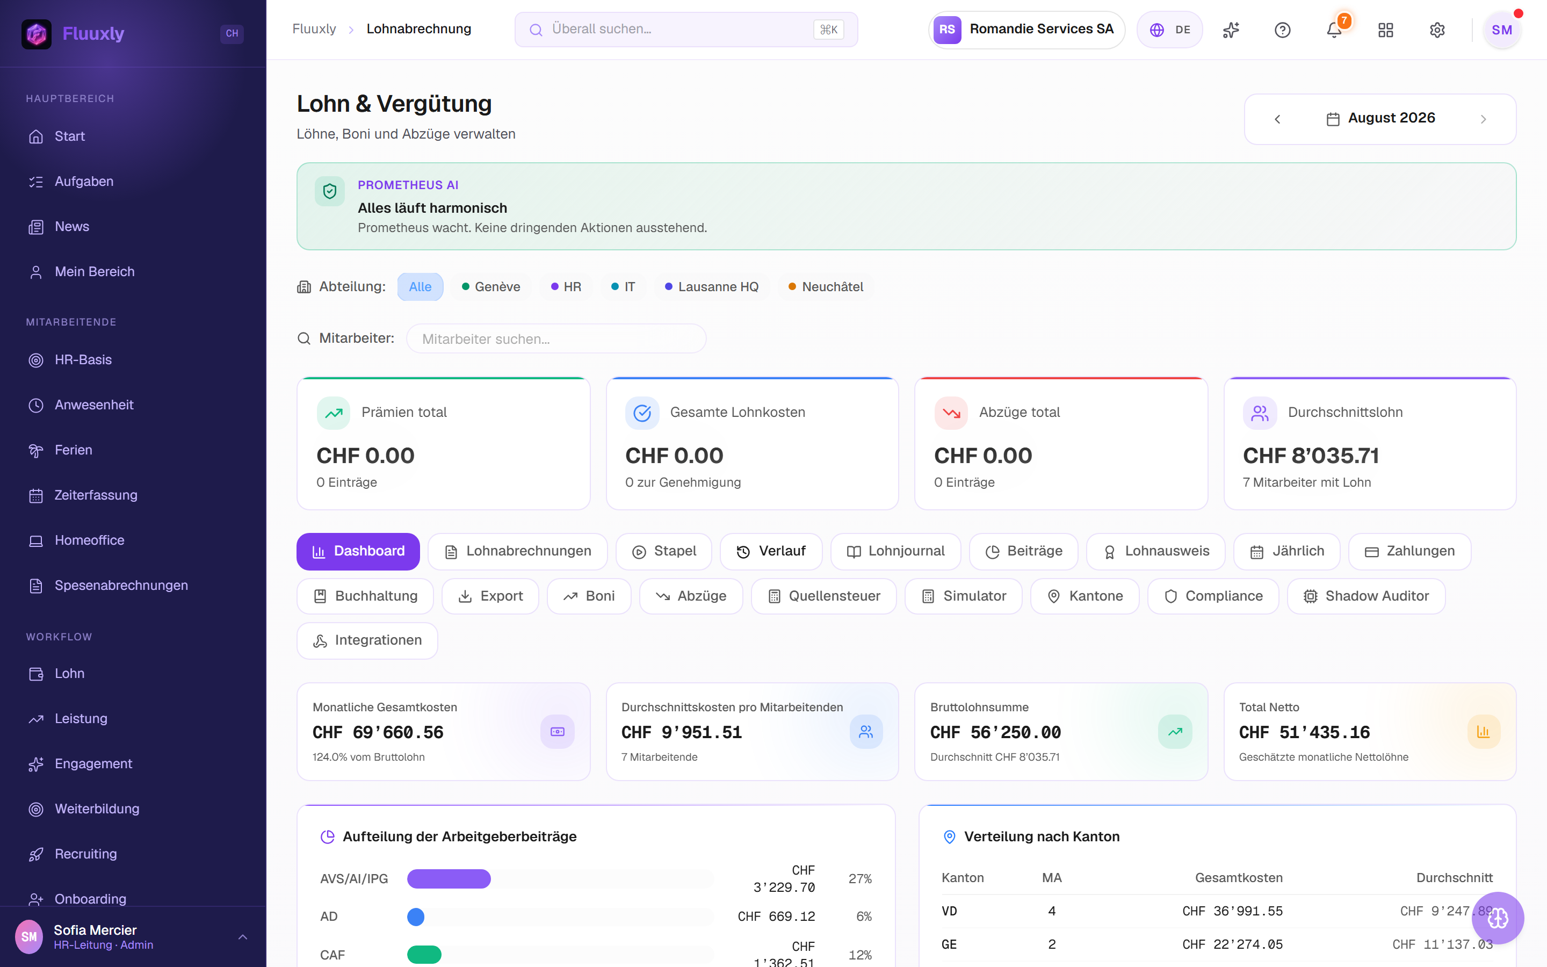Open the DE language selector
This screenshot has width=1547, height=967.
(1169, 30)
